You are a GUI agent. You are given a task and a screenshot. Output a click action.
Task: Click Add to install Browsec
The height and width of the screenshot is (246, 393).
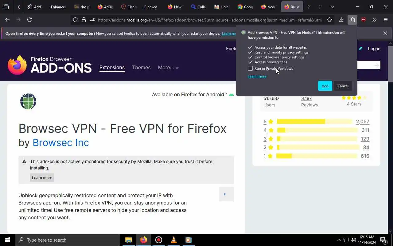click(325, 86)
